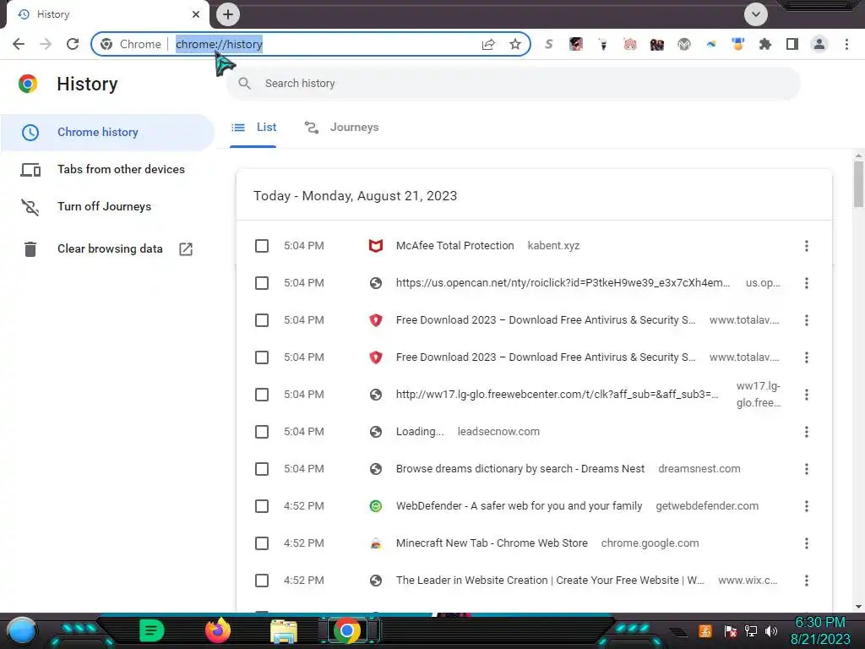The height and width of the screenshot is (649, 865).
Task: Click the Minecraft New Tab favicon
Action: (x=376, y=543)
